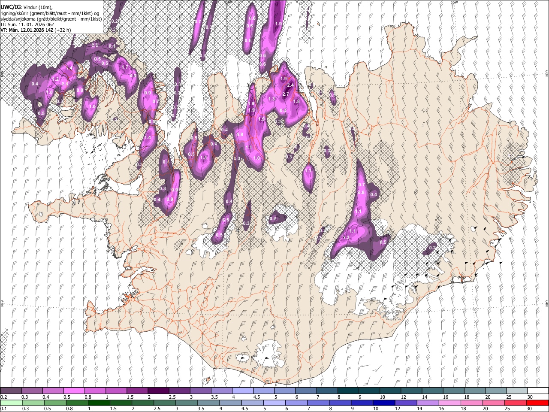Image resolution: width=549 pixels, height=412 pixels.
Task: Click the 2.7 snowfall value on map
Action: tap(286, 94)
